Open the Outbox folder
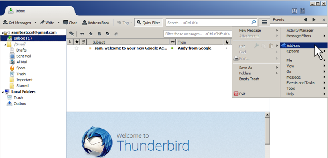 pos(20,103)
